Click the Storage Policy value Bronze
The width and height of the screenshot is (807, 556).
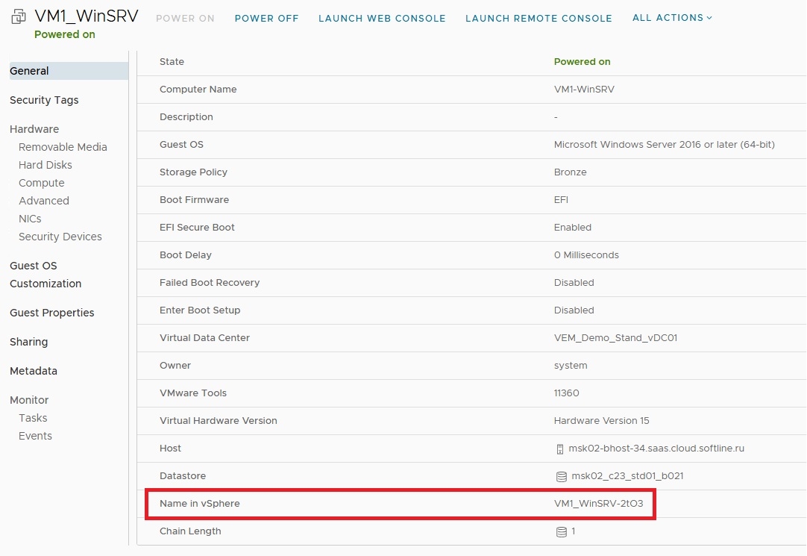(x=571, y=172)
